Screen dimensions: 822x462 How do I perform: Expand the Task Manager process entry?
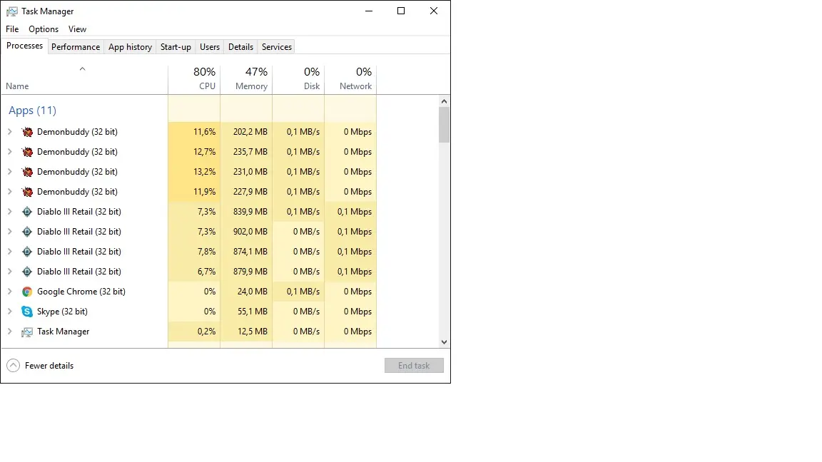pos(10,332)
